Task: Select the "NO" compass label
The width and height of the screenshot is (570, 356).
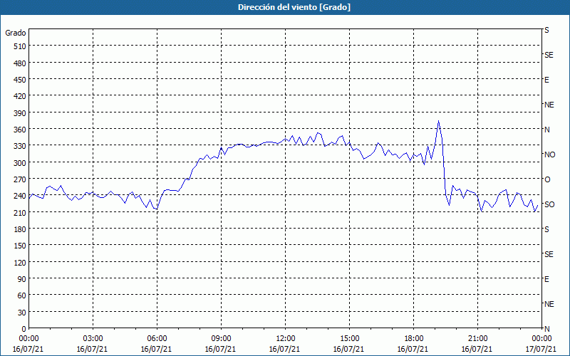Action: point(549,155)
